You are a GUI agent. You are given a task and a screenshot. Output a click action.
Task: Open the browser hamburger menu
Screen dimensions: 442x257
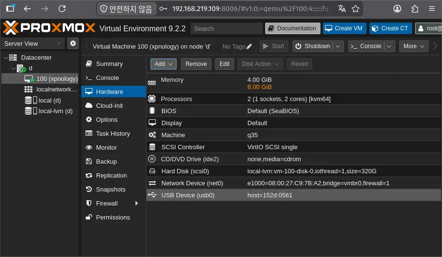[x=432, y=9]
